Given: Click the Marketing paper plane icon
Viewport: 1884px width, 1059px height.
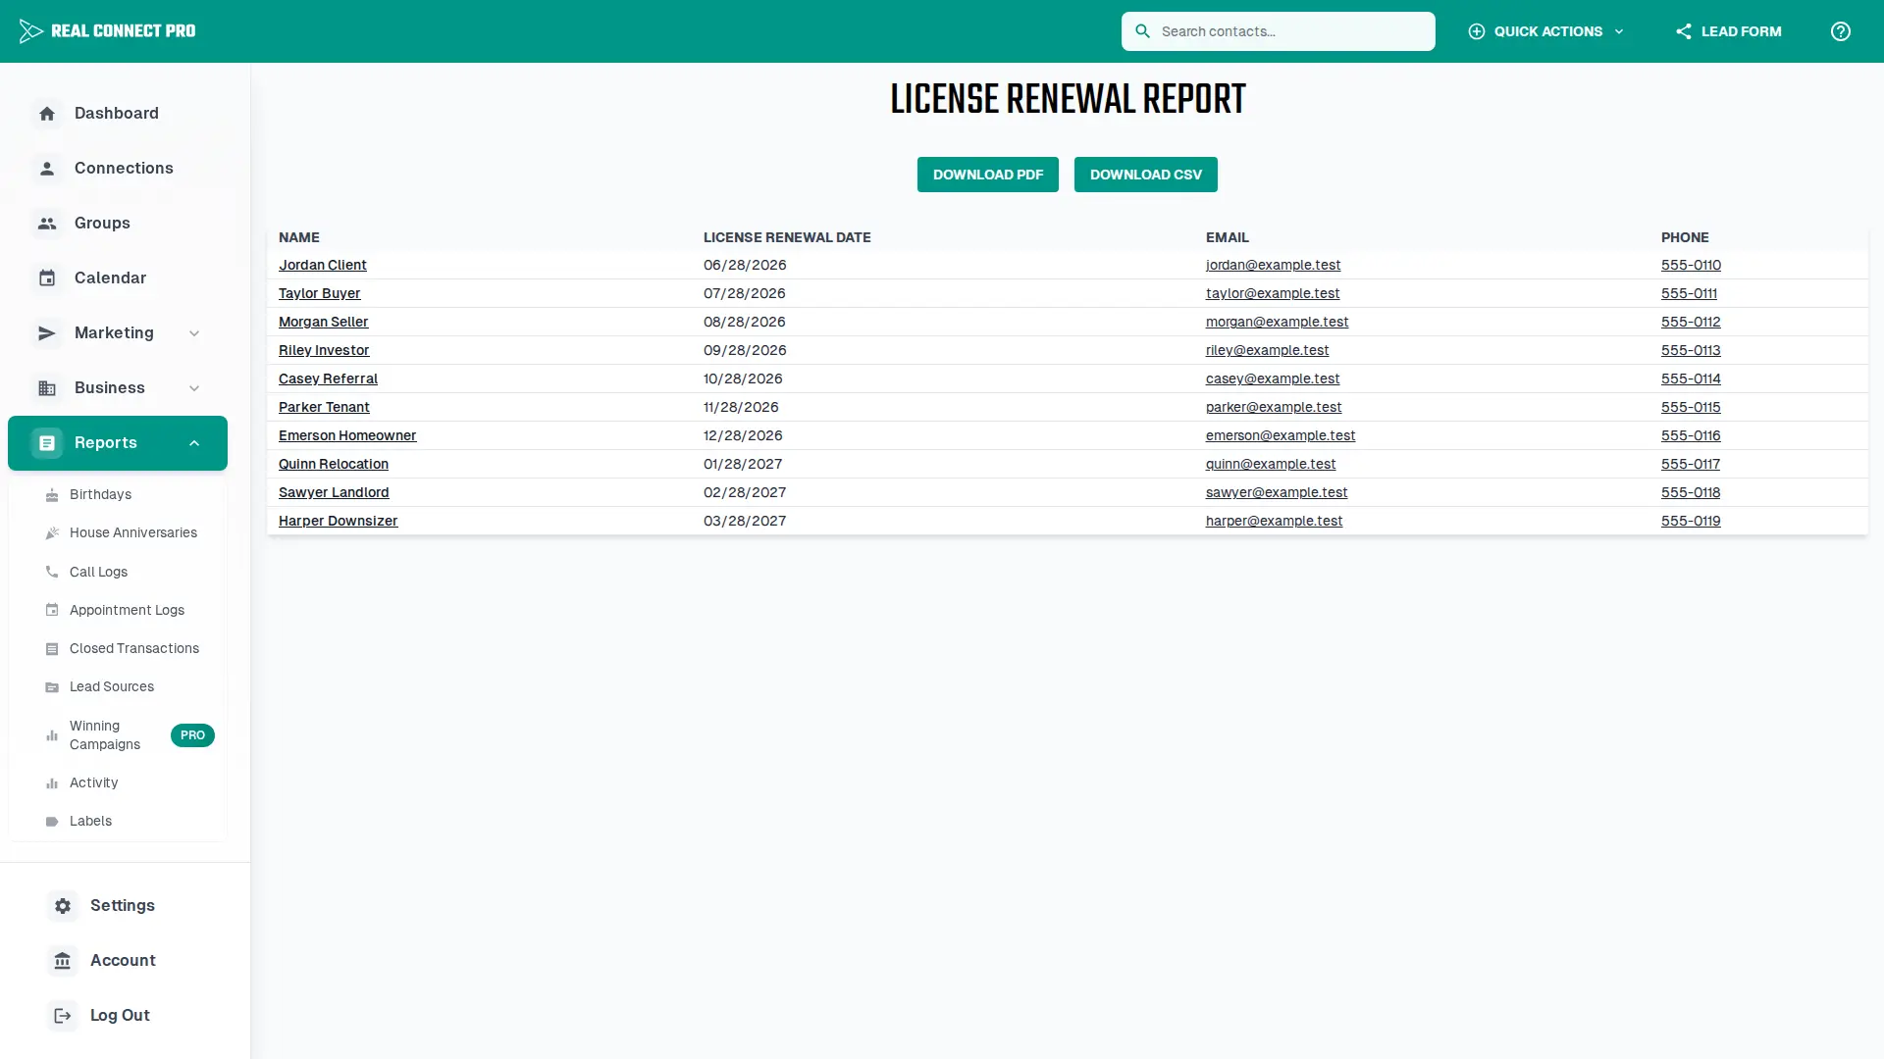Looking at the screenshot, I should (x=47, y=333).
